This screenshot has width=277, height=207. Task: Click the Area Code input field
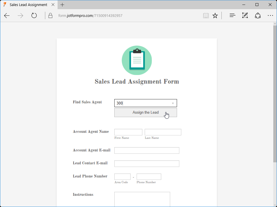pos(122,176)
